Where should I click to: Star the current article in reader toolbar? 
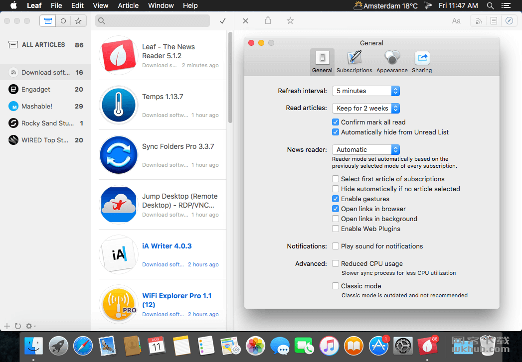tap(290, 20)
